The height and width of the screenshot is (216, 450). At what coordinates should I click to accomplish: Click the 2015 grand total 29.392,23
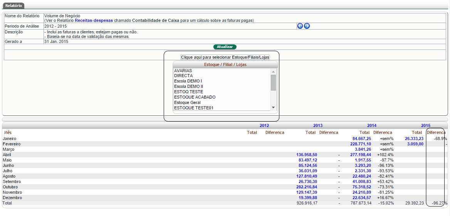415,203
